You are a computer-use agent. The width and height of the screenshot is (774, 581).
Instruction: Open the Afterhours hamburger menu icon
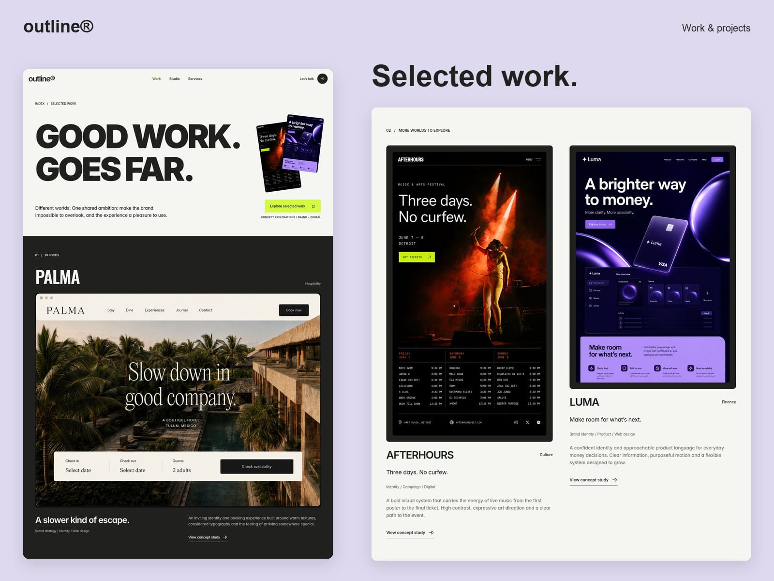tap(538, 159)
